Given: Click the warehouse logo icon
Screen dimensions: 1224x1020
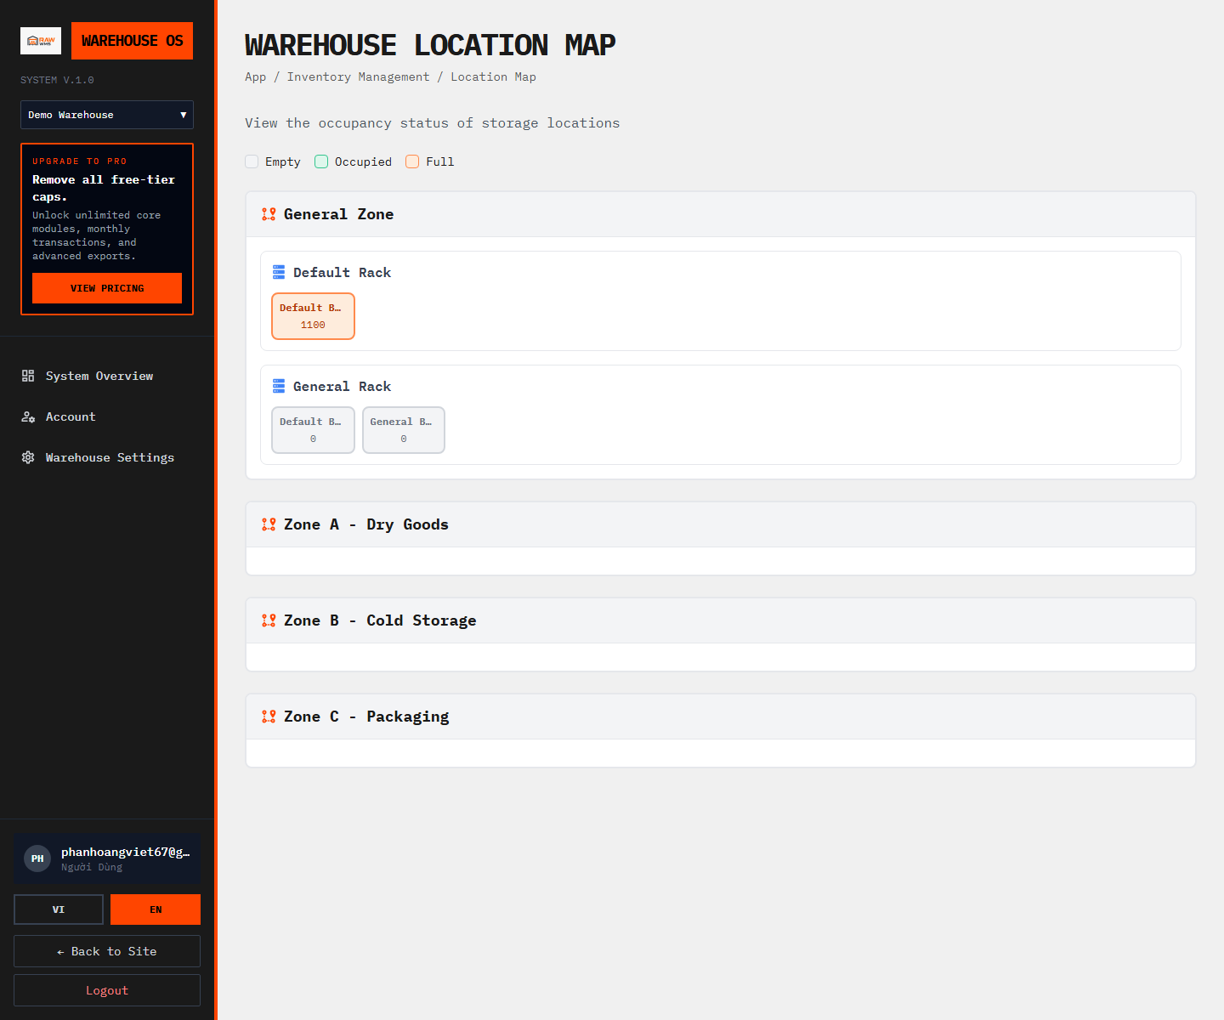Looking at the screenshot, I should (41, 41).
